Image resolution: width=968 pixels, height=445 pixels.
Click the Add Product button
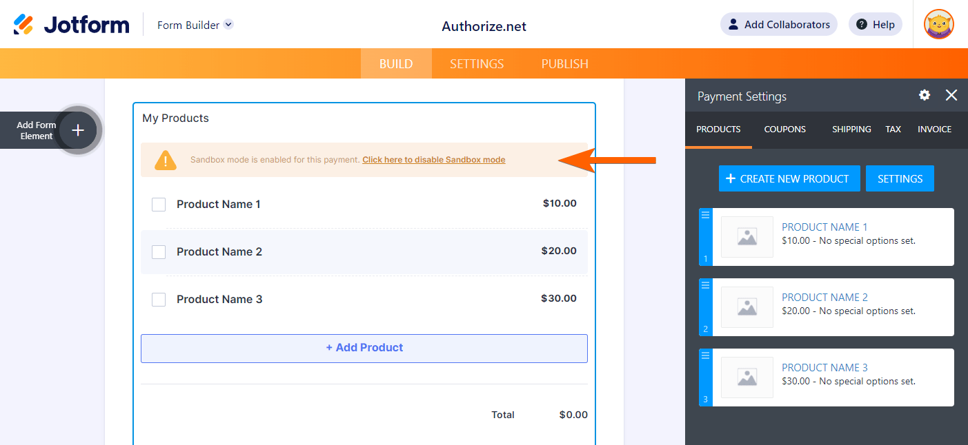pos(364,348)
